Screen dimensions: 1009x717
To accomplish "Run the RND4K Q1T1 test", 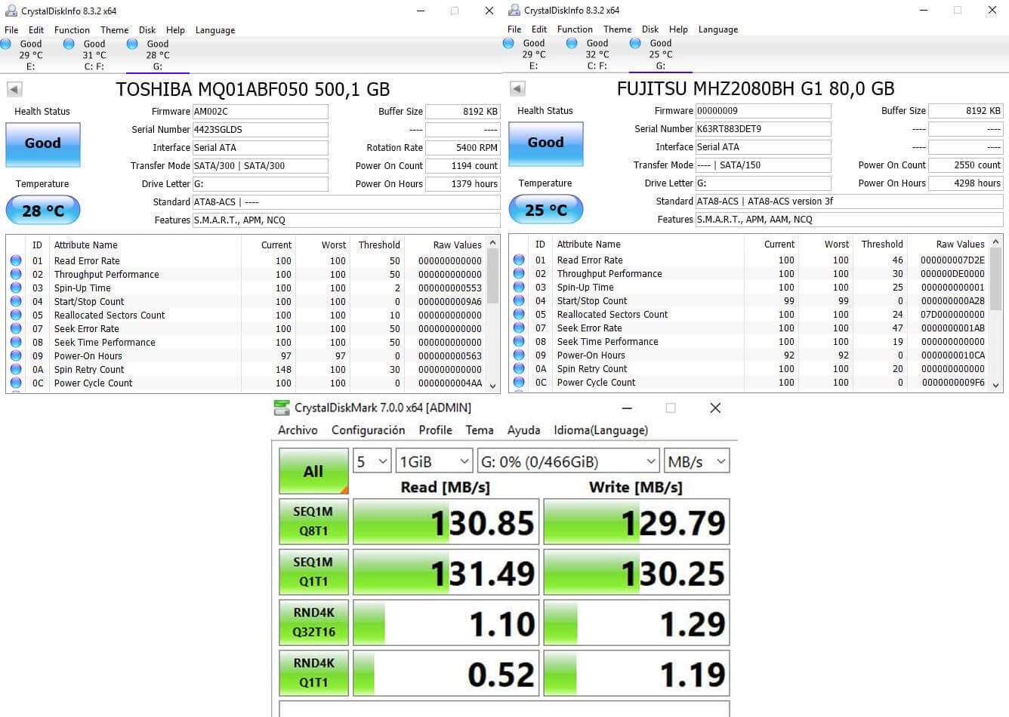I will (313, 672).
